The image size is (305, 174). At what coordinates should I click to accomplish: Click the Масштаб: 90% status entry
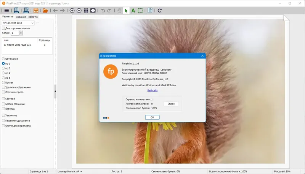pos(282,171)
